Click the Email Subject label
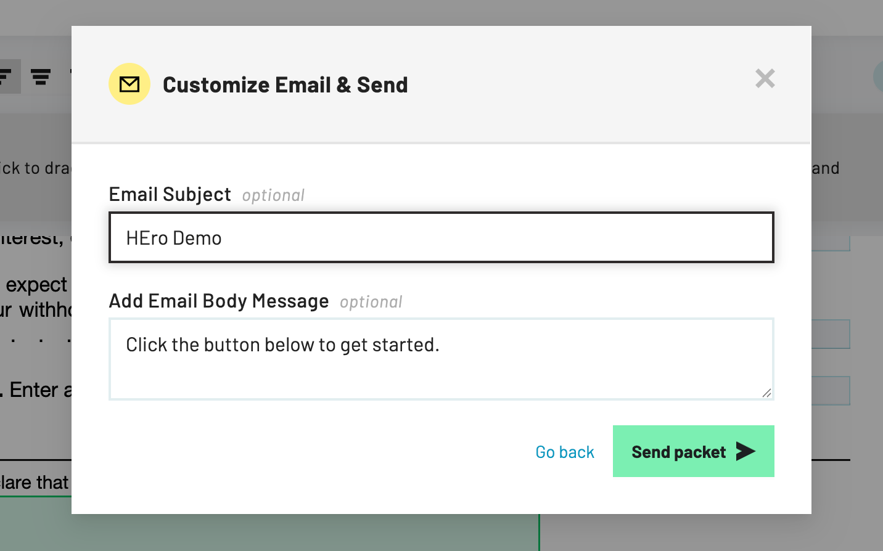Viewport: 883px width, 551px height. click(x=170, y=195)
